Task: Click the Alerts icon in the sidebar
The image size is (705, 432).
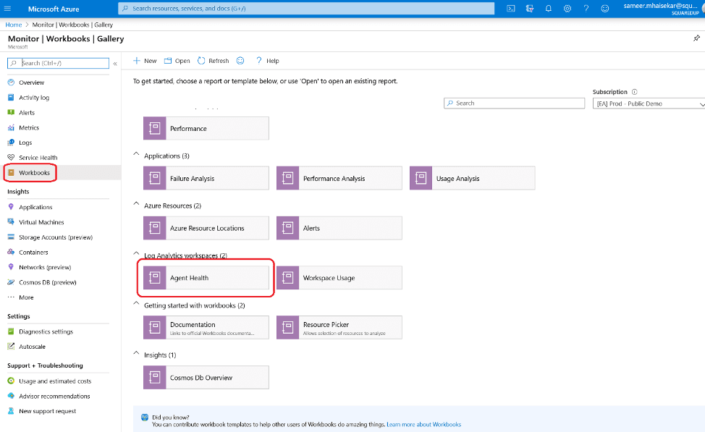Action: pos(12,112)
